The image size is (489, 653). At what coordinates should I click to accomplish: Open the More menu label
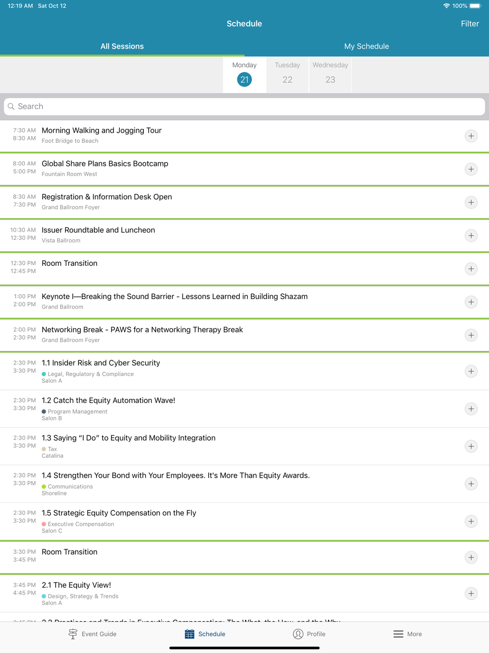coord(414,634)
